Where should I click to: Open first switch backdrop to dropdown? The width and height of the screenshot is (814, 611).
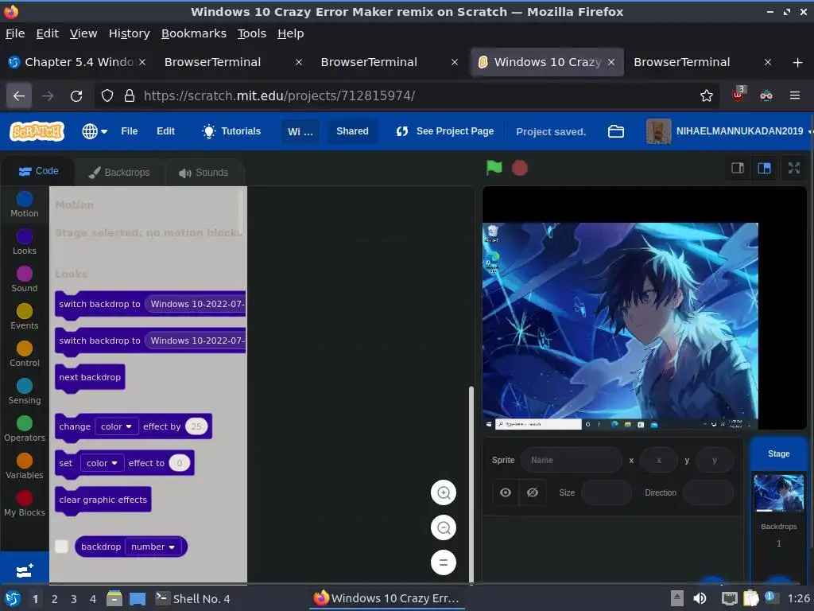tap(196, 304)
